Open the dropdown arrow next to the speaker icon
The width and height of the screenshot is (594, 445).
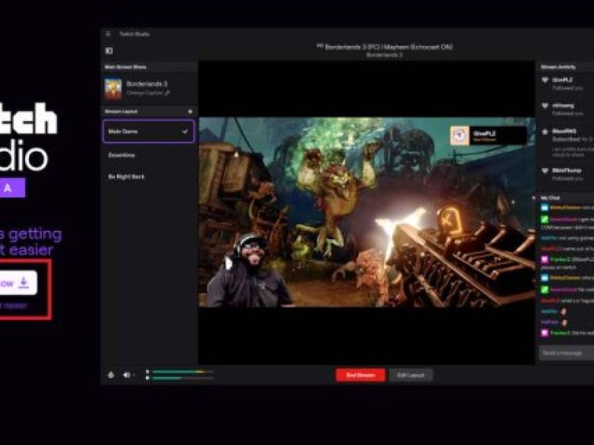point(134,375)
